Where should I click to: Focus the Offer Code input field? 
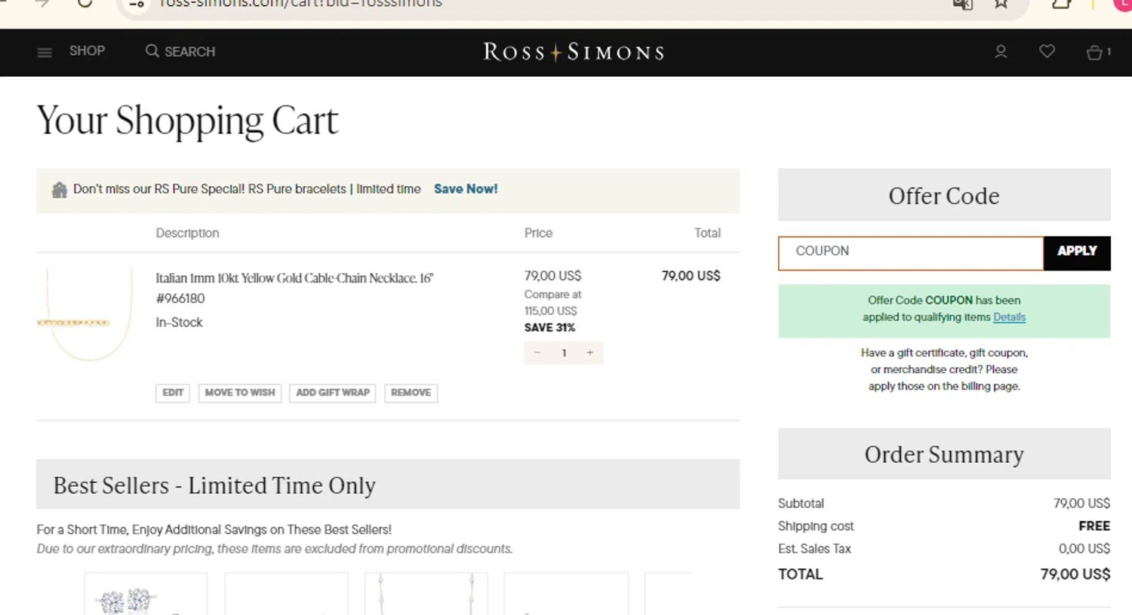click(x=911, y=253)
